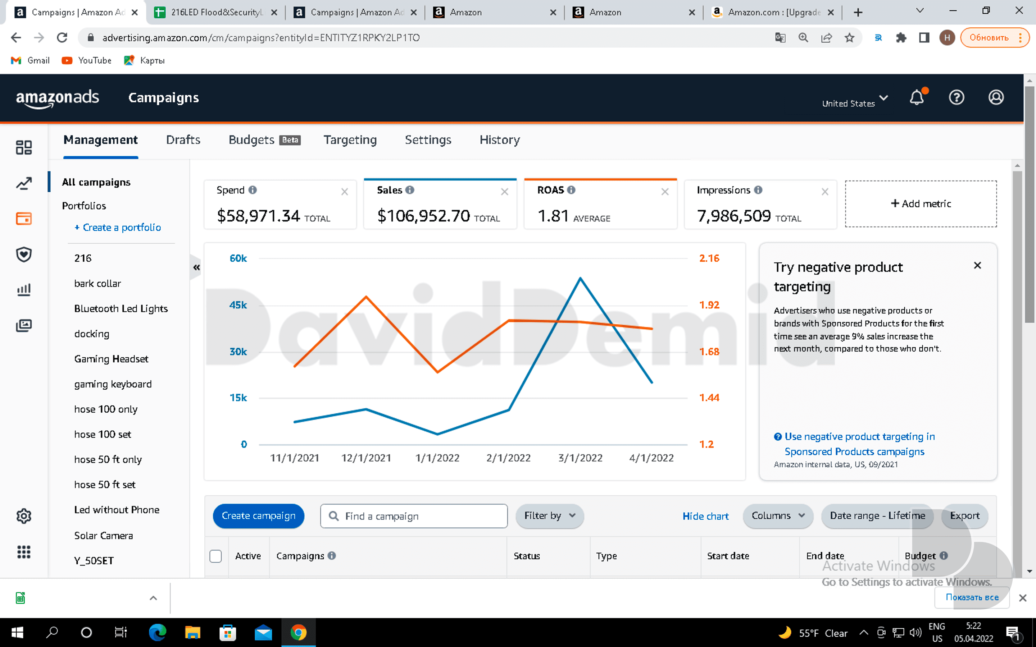Open the Filter by dropdown
The image size is (1036, 647).
pyautogui.click(x=550, y=516)
